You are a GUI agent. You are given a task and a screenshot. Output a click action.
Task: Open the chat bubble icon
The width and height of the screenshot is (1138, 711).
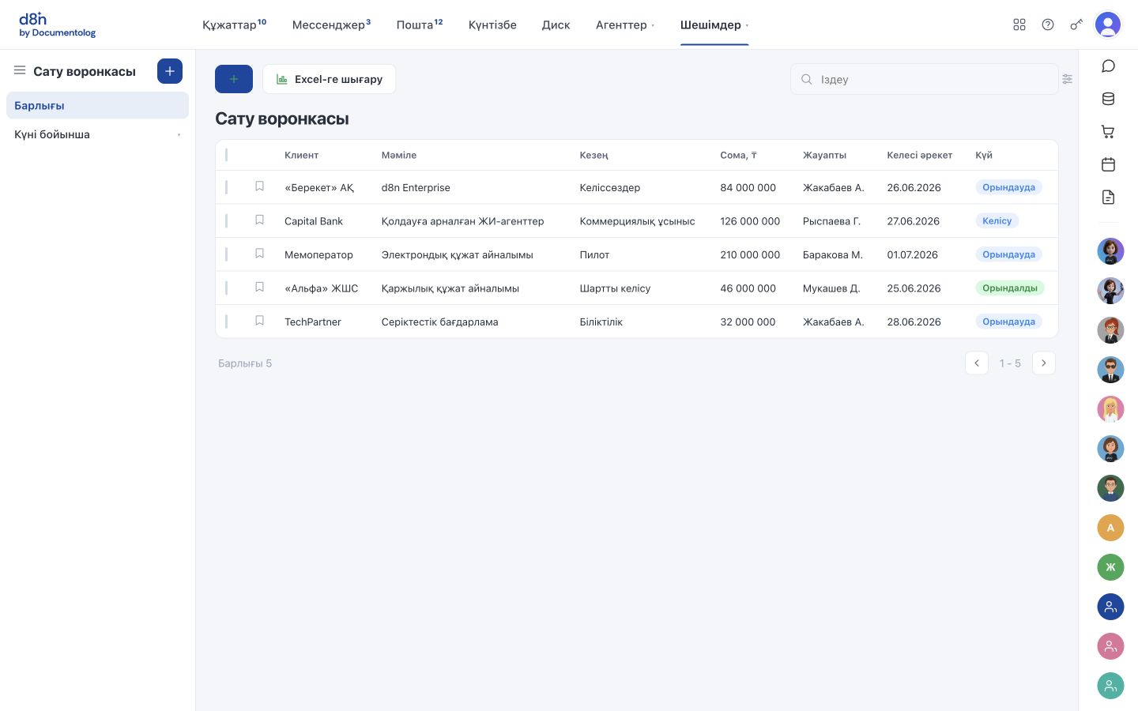[x=1109, y=66]
